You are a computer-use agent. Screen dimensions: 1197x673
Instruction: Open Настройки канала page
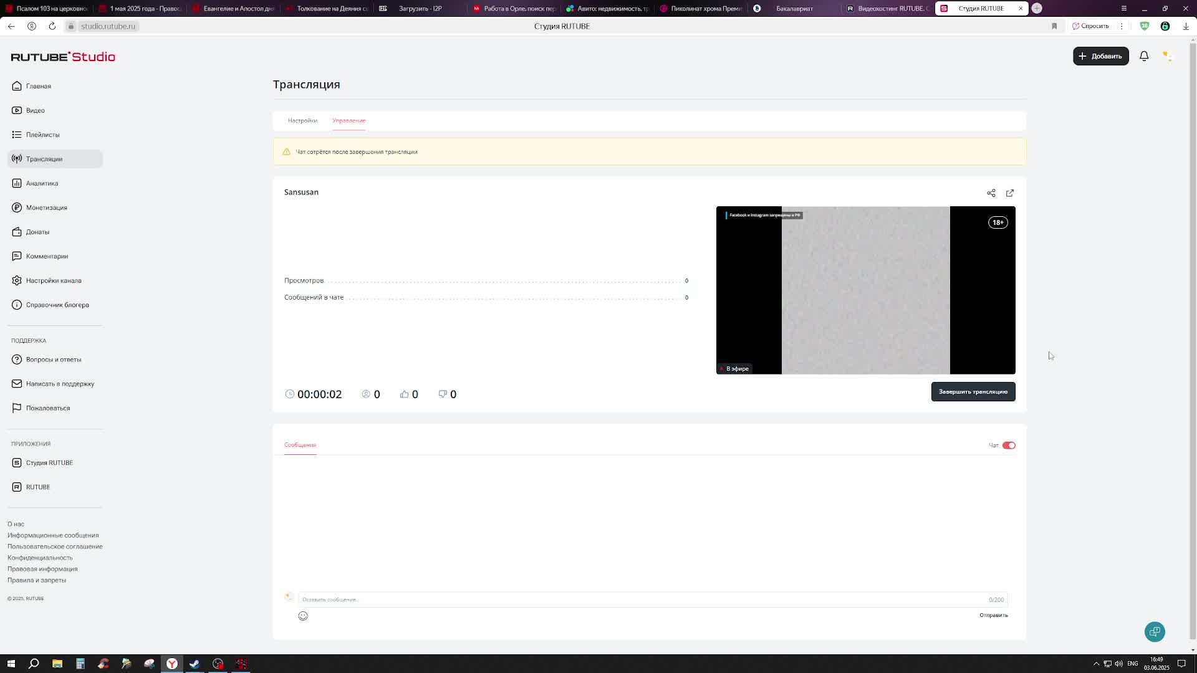click(x=54, y=280)
